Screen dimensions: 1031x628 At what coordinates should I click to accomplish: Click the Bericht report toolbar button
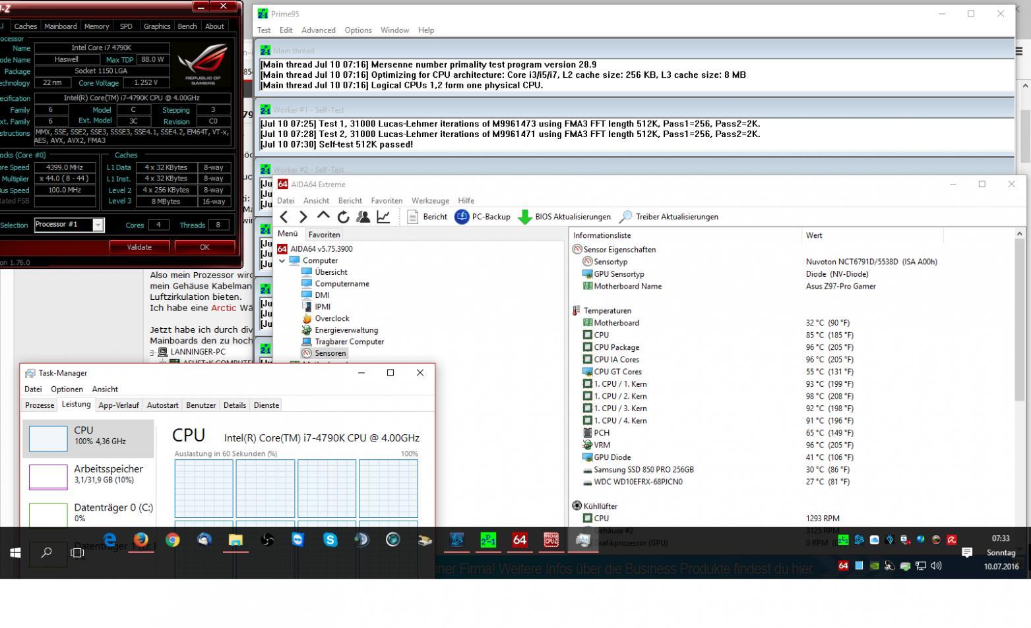[x=427, y=217]
